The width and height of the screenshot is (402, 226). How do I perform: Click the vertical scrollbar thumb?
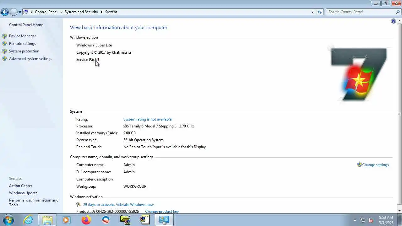[x=399, y=114]
